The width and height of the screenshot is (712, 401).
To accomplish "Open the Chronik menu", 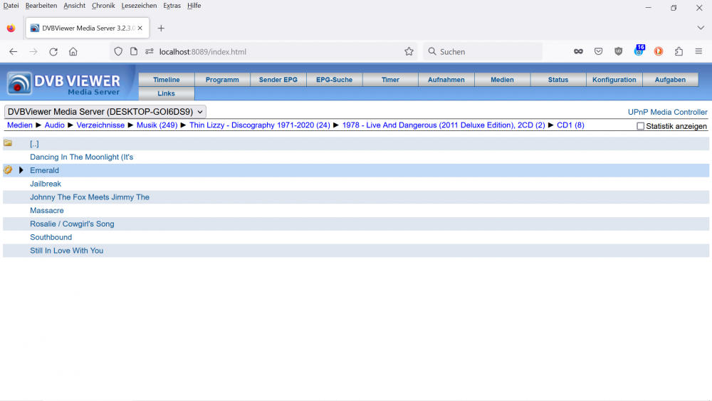I will pyautogui.click(x=103, y=6).
